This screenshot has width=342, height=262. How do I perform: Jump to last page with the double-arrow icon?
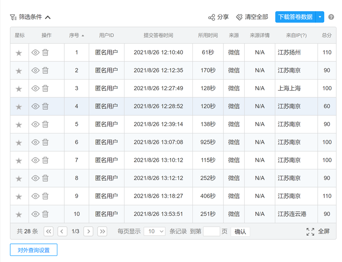coord(102,231)
